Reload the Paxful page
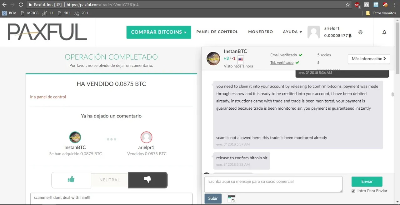The width and height of the screenshot is (400, 205). pos(21,5)
